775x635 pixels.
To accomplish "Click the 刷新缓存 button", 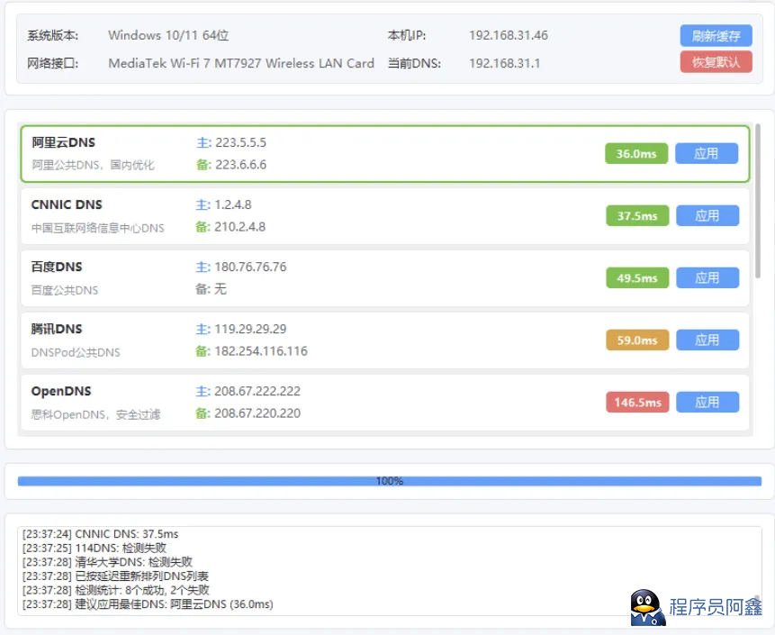I will point(716,36).
